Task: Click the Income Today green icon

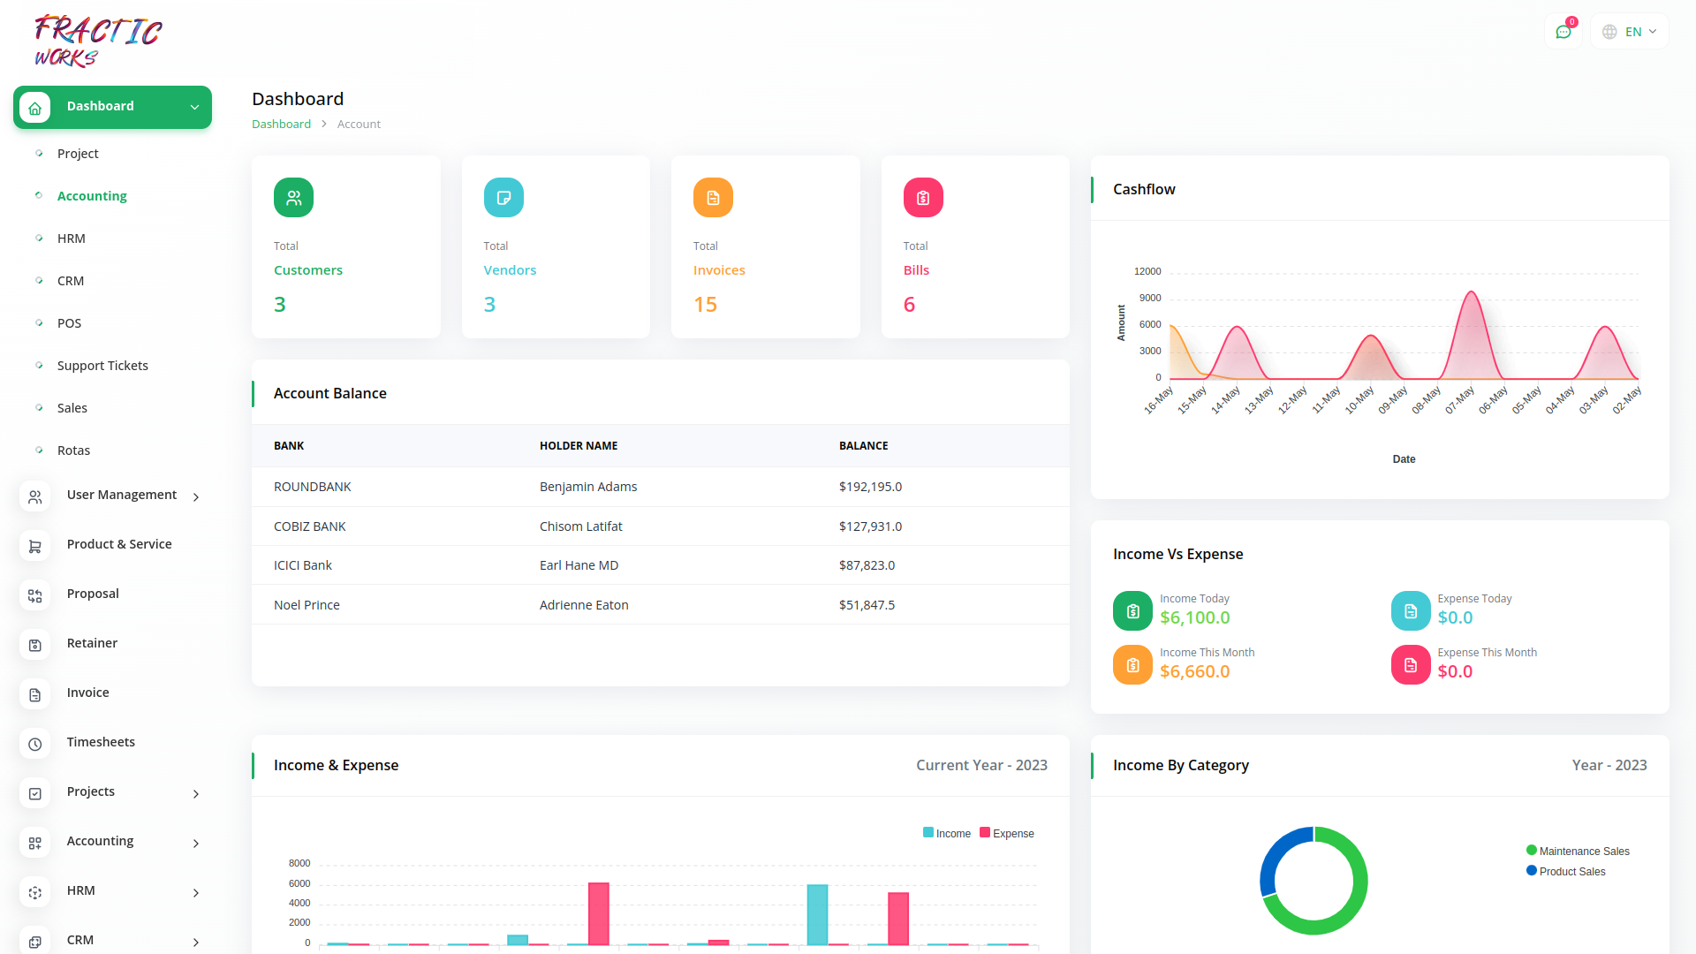Action: (1132, 610)
